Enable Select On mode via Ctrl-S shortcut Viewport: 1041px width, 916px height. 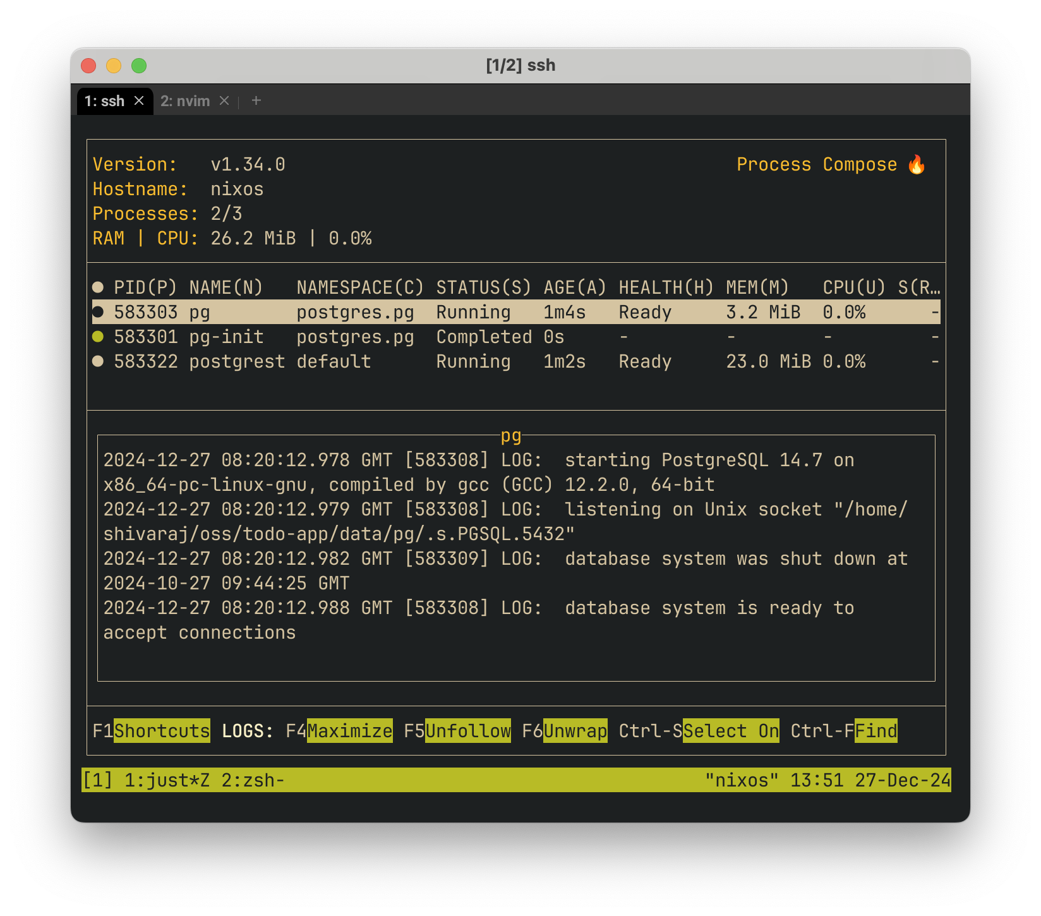(731, 731)
